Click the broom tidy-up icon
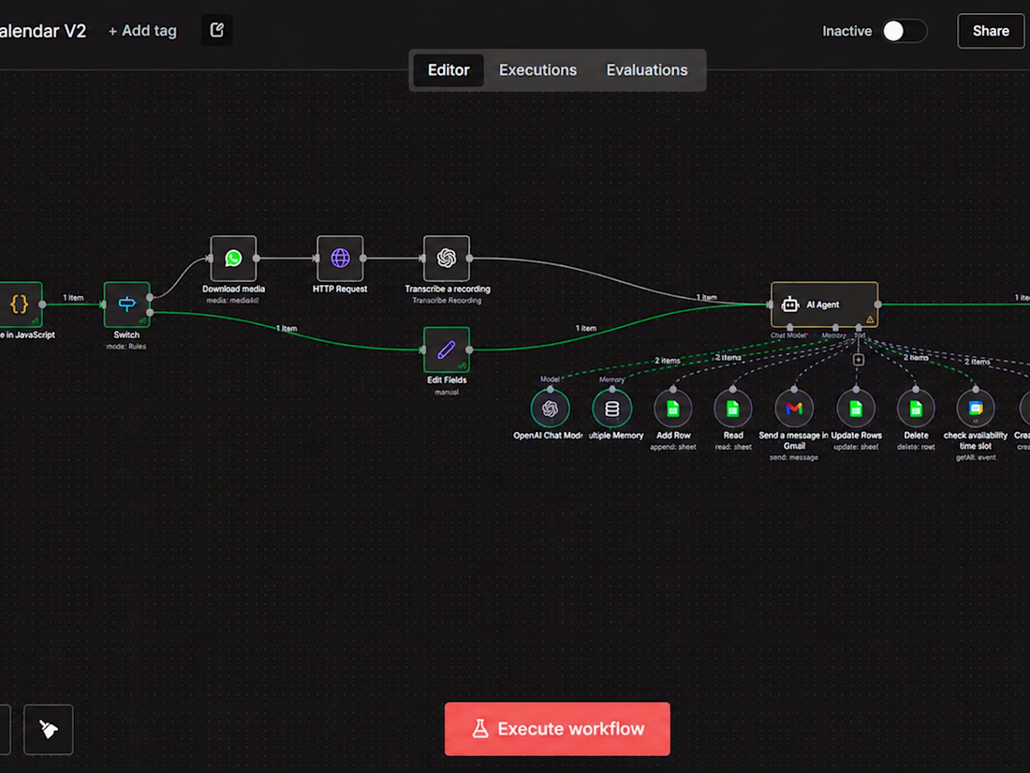The height and width of the screenshot is (773, 1030). click(49, 729)
